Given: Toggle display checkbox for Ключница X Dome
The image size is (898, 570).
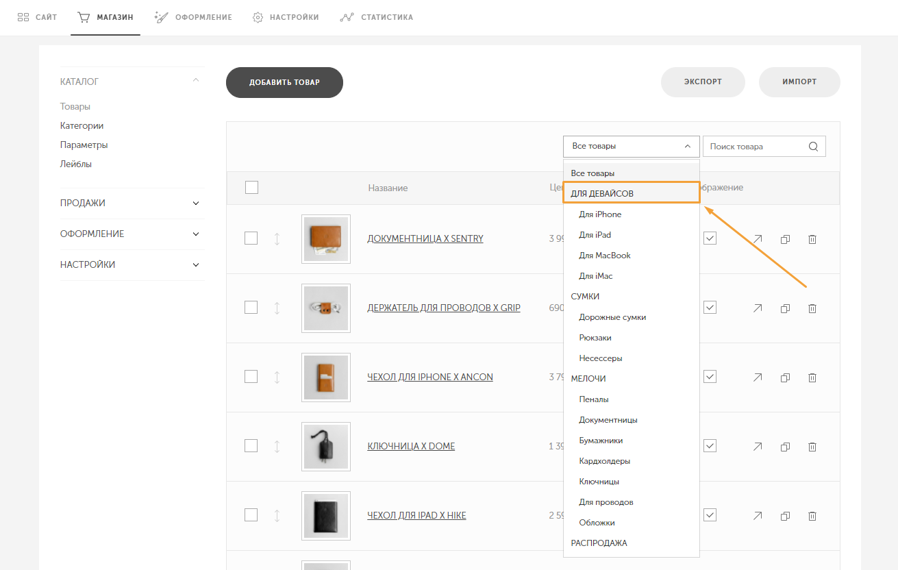Looking at the screenshot, I should click(x=710, y=446).
